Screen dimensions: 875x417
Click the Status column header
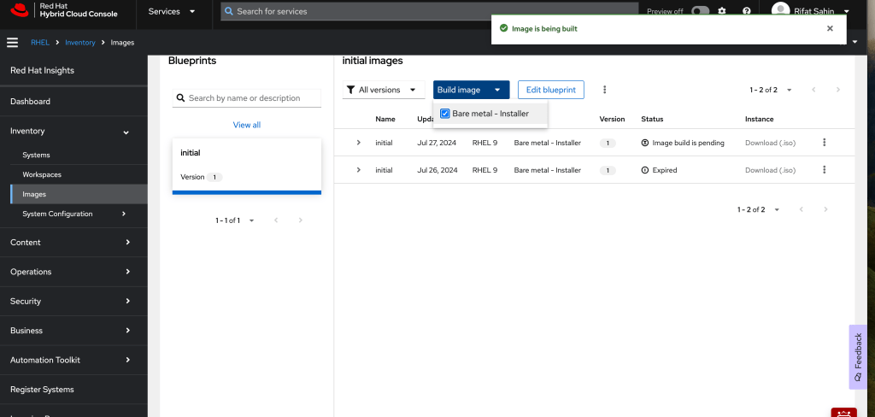pos(652,120)
